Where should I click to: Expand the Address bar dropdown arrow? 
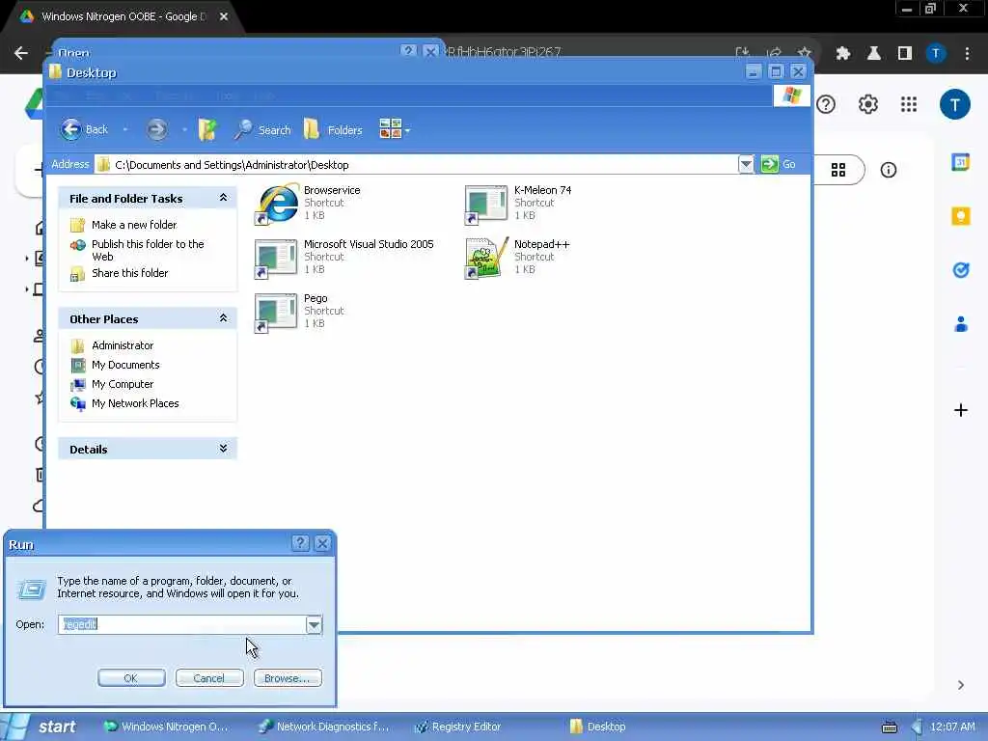point(746,164)
